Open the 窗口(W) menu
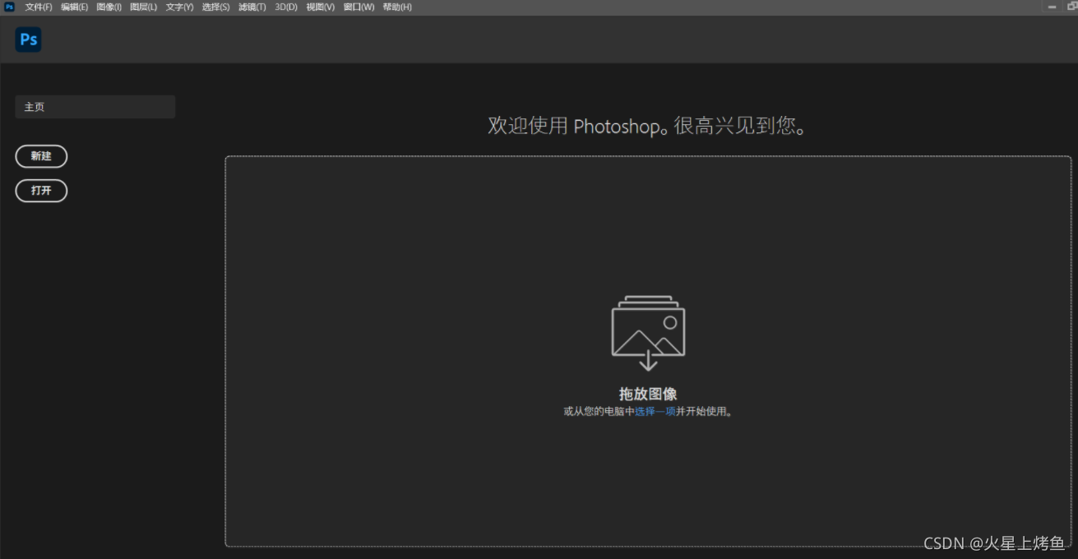Viewport: 1078px width, 559px height. [359, 7]
